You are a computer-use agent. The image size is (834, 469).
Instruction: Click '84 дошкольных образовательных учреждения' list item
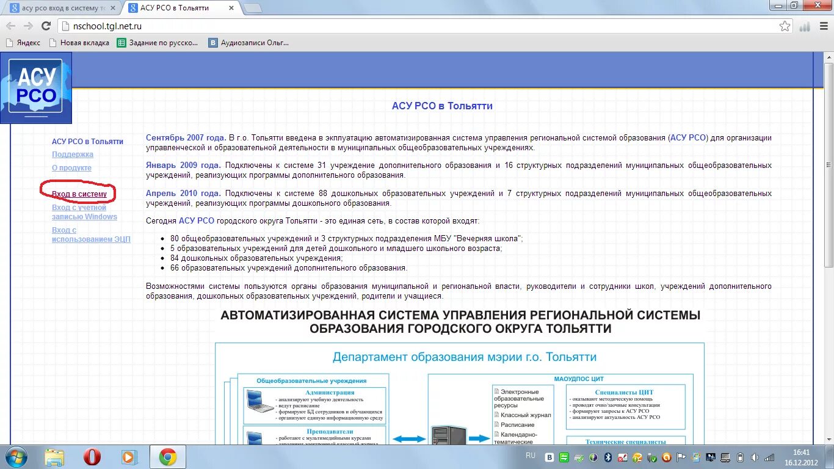(x=256, y=258)
